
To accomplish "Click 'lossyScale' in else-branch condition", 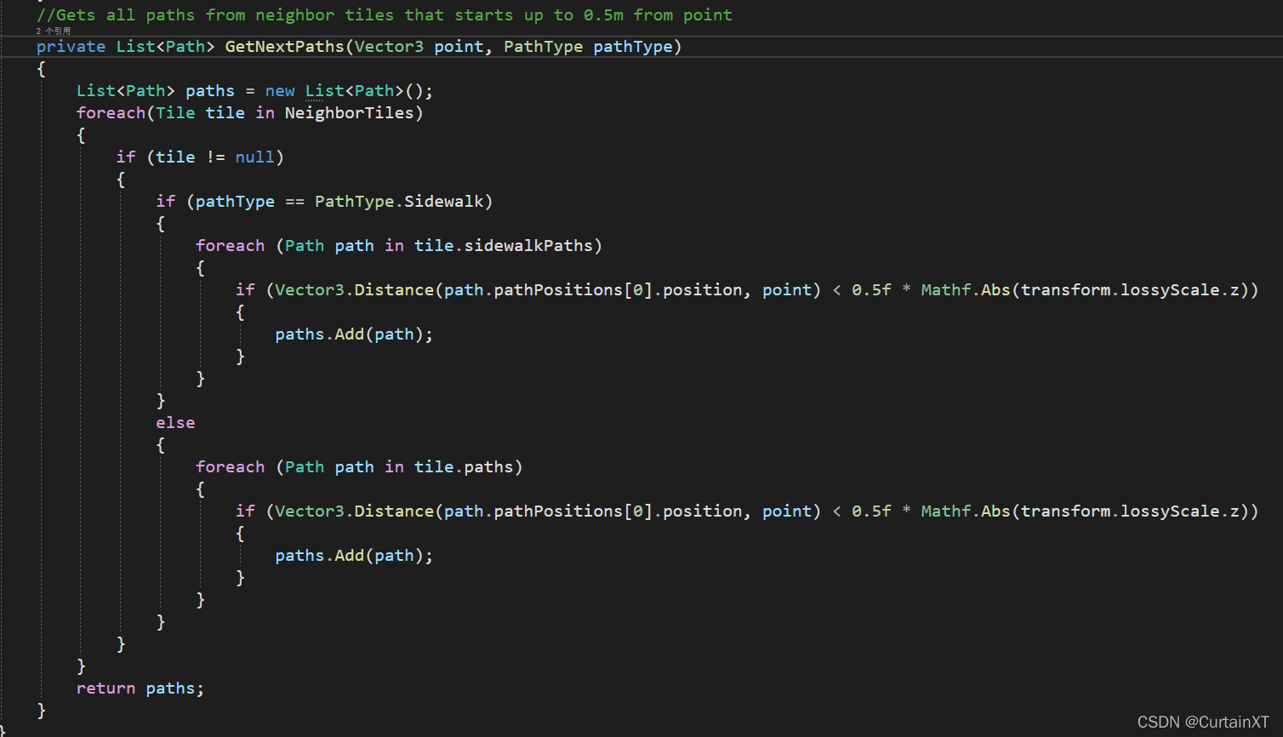I will click(x=1170, y=511).
